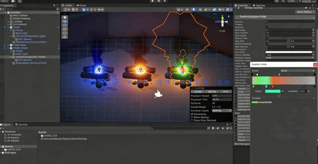Open the Gizmos dropdown arrow
This screenshot has width=318, height=164.
click(x=231, y=9)
